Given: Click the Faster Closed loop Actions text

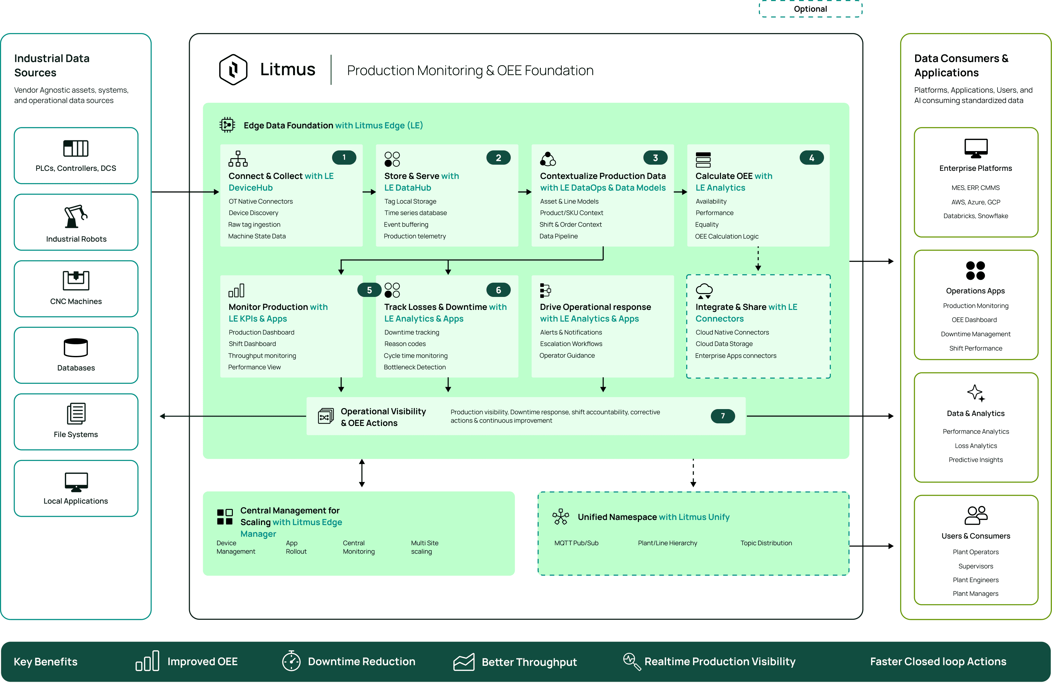Looking at the screenshot, I should pyautogui.click(x=938, y=661).
